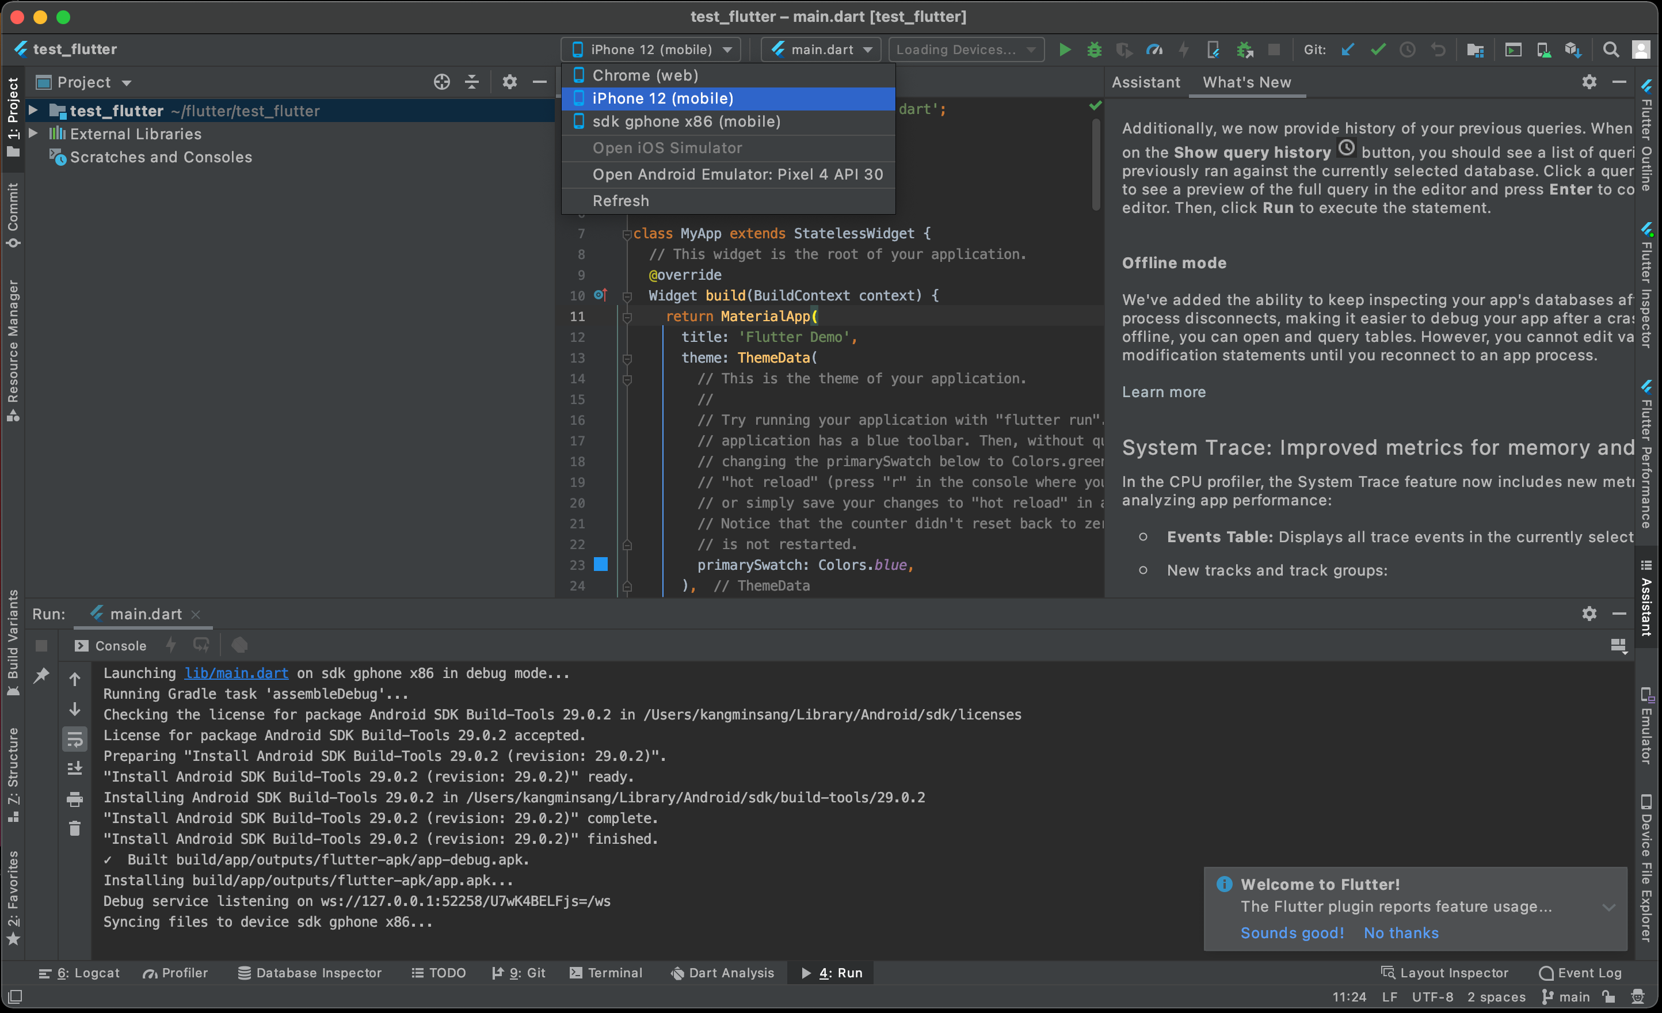Viewport: 1662px width, 1013px height.
Task: Click the blue color swatch beside primarySwatch
Action: click(600, 565)
